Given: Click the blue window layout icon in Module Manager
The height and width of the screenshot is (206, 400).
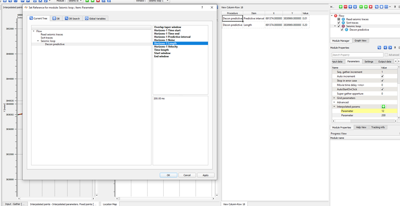Looking at the screenshot, I should (x=386, y=7).
